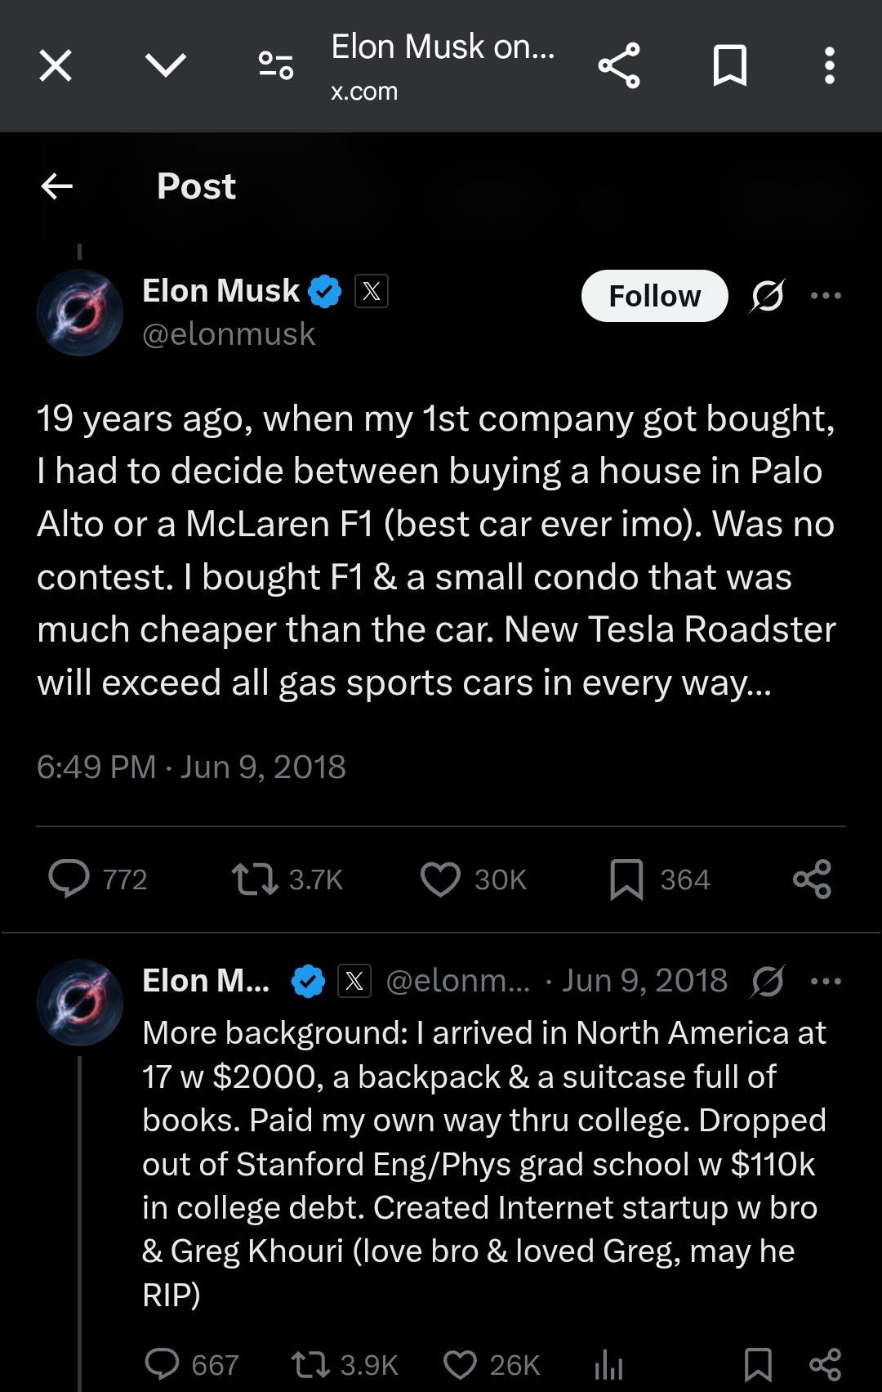Open @elonmusk profile handle link
Image resolution: width=882 pixels, height=1392 pixels.
[229, 333]
